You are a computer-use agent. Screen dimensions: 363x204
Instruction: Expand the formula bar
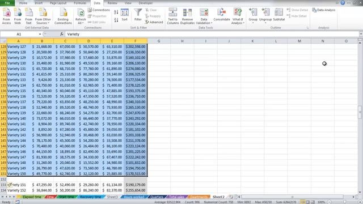point(361,34)
